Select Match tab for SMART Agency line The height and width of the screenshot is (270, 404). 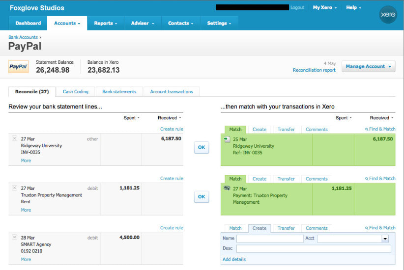click(x=235, y=228)
